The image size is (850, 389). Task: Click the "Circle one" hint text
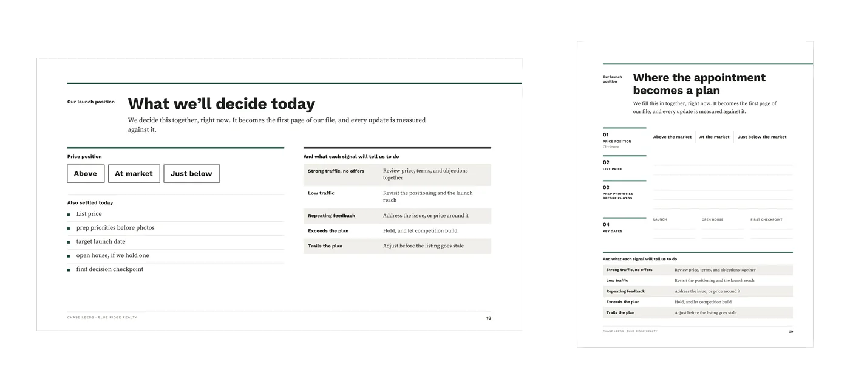(611, 147)
